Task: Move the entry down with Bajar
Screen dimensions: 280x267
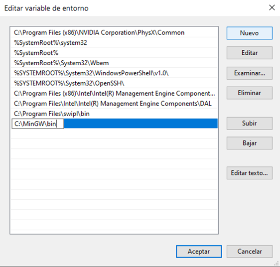Action: (250, 143)
